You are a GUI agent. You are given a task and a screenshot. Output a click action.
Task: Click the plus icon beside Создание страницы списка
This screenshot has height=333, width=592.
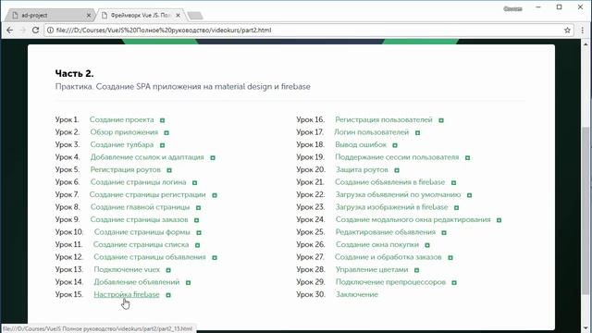click(x=197, y=245)
